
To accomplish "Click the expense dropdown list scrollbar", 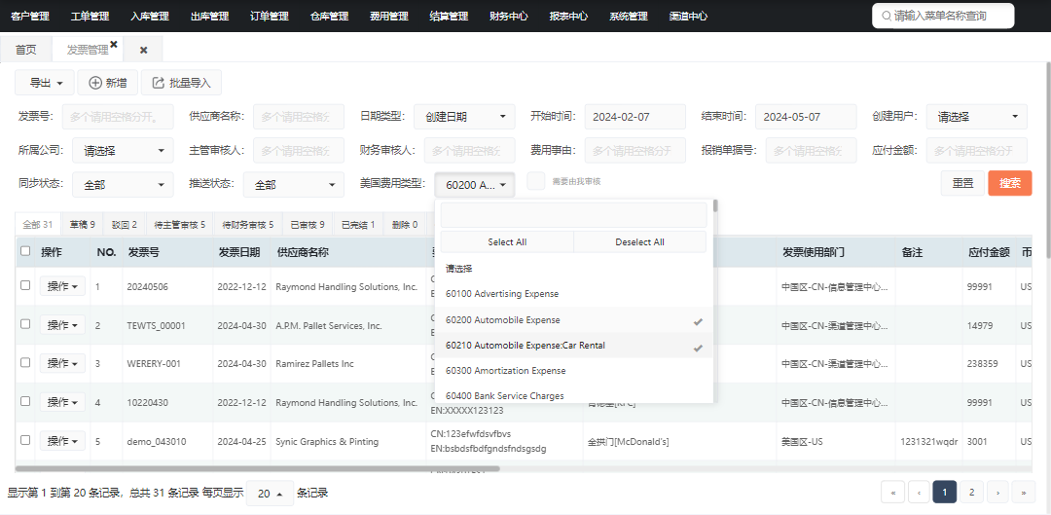I will 716,205.
